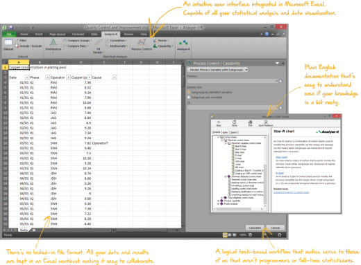
Task: Open the Formulas ribbon tab
Action: [x=78, y=34]
